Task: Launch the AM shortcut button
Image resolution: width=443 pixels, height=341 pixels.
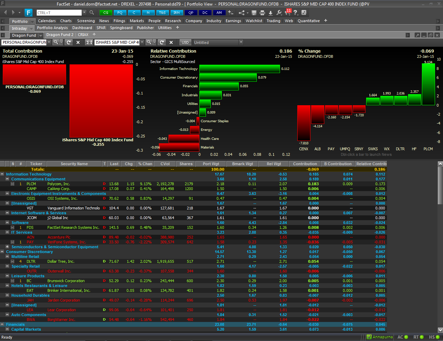Action: (219, 12)
